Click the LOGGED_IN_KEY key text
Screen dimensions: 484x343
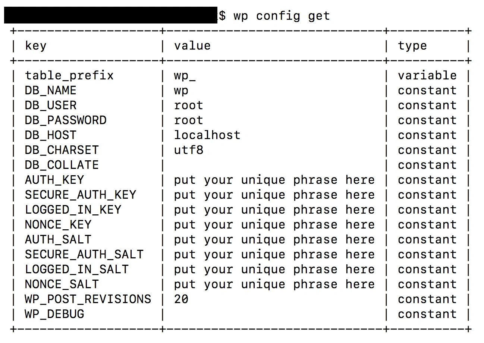pyautogui.click(x=73, y=210)
